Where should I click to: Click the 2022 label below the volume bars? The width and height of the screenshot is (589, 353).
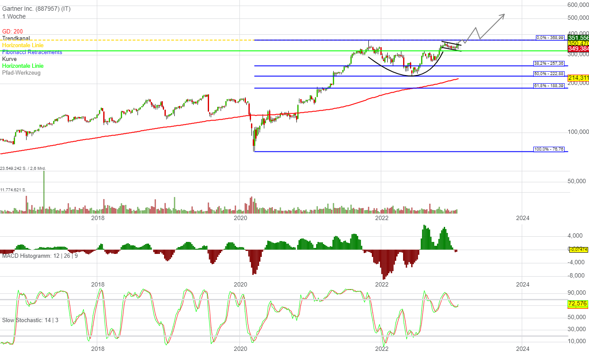point(382,218)
